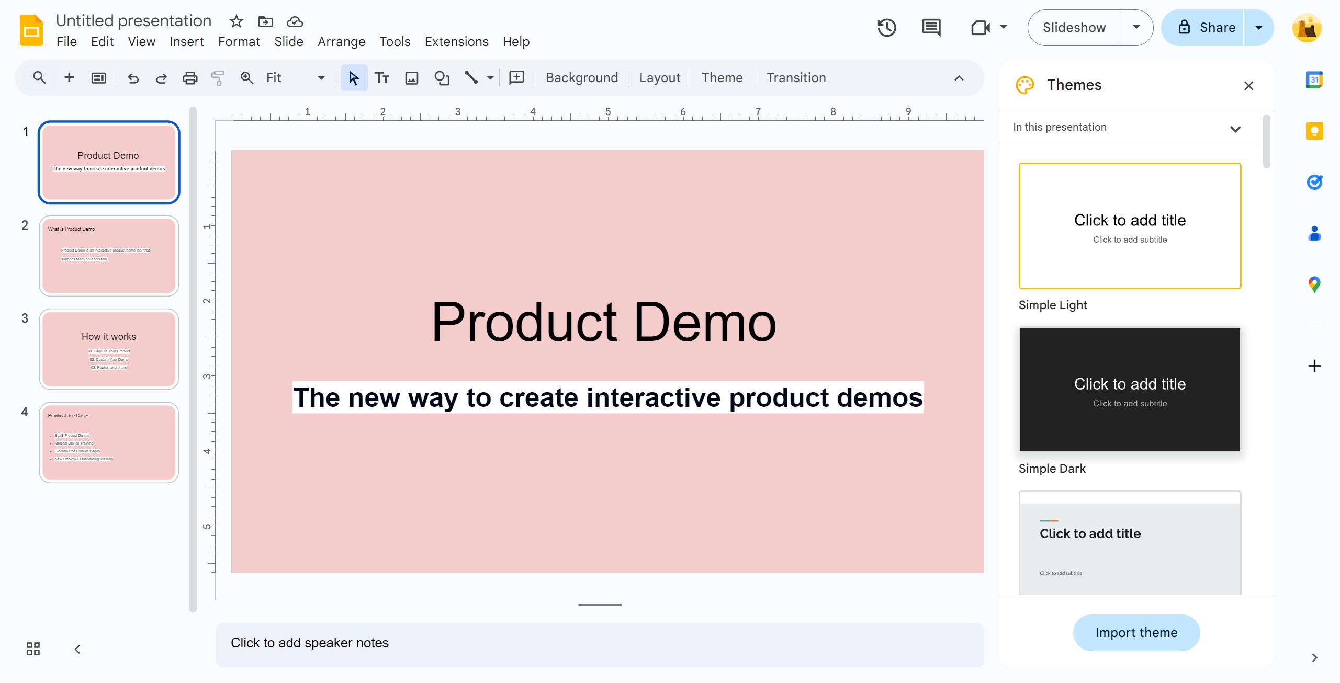Screen dimensions: 1340x683
Task: Insert an image from toolbar
Action: (x=412, y=78)
